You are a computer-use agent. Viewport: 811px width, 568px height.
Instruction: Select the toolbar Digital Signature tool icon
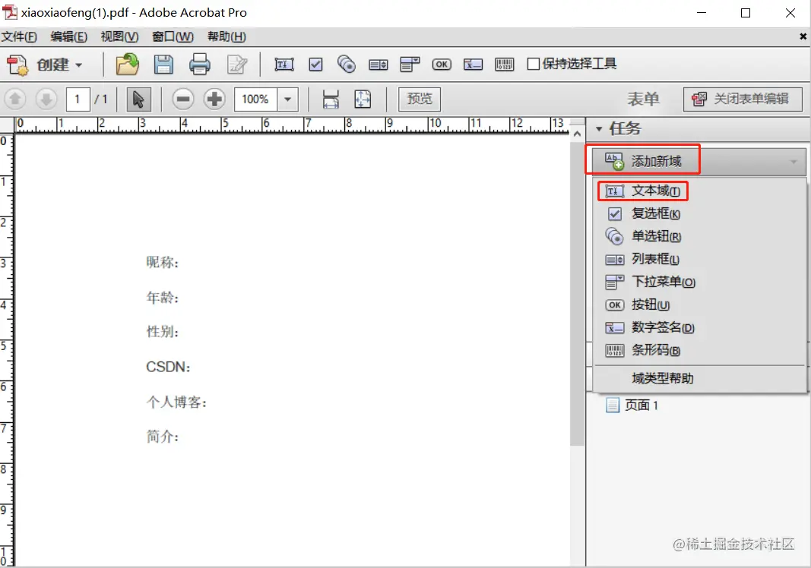click(473, 64)
